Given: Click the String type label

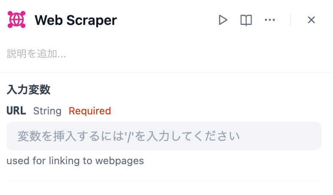Looking at the screenshot, I should tap(47, 111).
